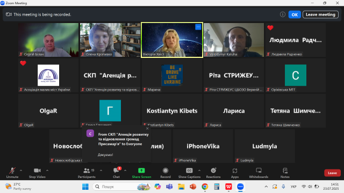Open the clock showing 14:51
This screenshot has height=193, width=344.
pos(331,187)
